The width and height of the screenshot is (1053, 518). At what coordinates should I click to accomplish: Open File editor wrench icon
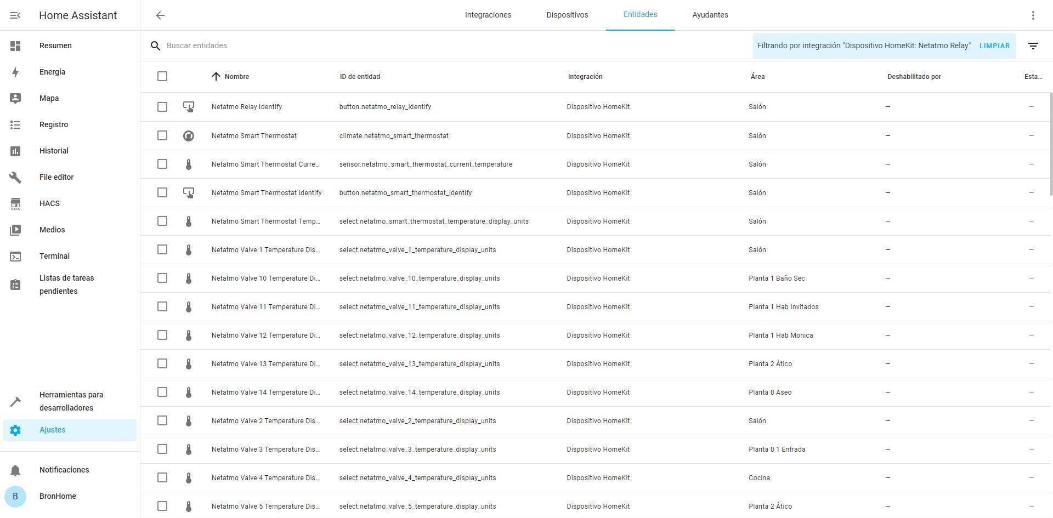pyautogui.click(x=15, y=178)
